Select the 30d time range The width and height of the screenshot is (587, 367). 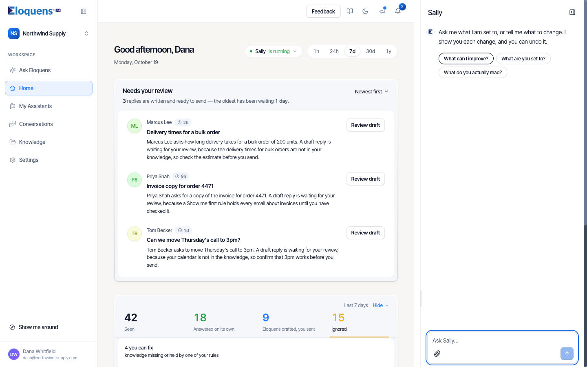coord(371,51)
